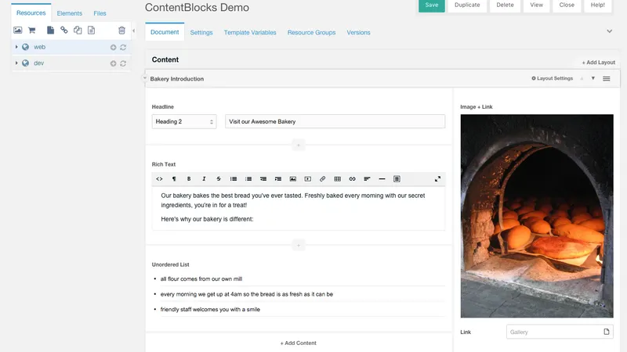627x352 pixels.
Task: Click the gallery image icon in Resources toolbar
Action: pos(17,30)
